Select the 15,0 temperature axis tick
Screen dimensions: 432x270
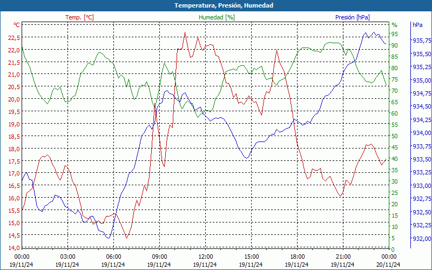point(14,223)
